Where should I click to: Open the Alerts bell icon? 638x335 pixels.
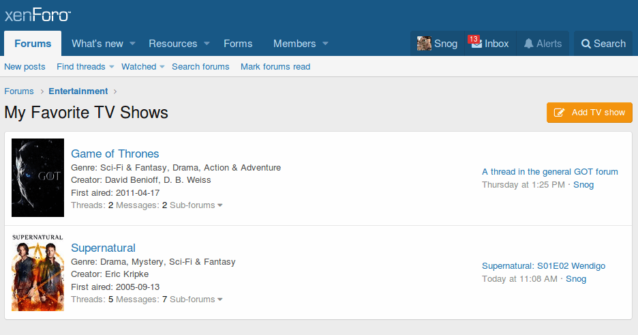[x=528, y=44]
